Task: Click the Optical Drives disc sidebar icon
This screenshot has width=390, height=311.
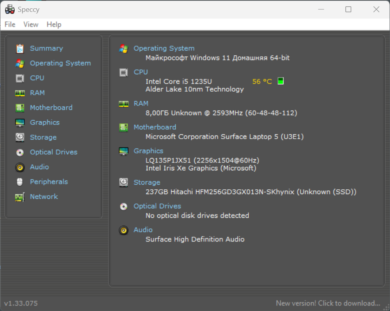Action: 20,153
